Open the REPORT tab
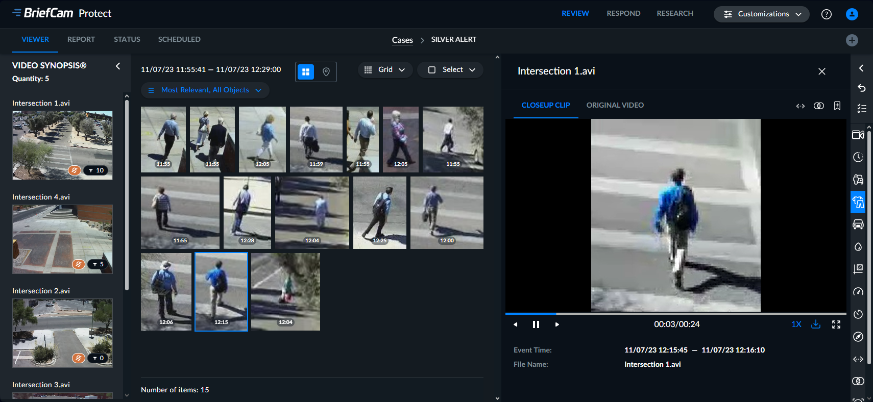 81,39
